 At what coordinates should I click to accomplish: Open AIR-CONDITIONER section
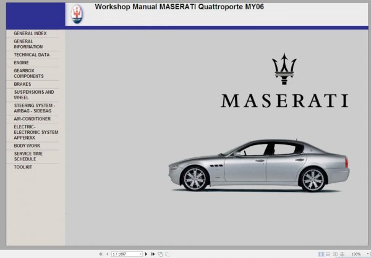(x=32, y=119)
